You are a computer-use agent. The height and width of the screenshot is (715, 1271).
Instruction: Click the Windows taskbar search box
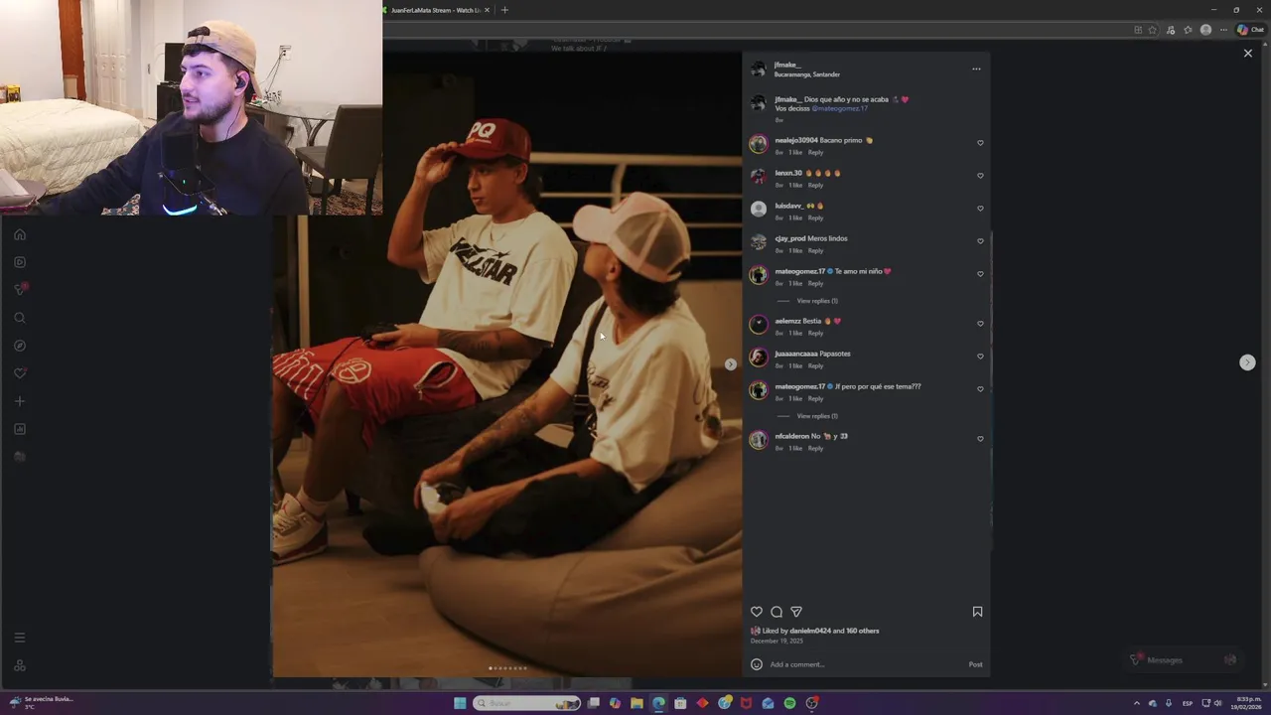point(527,703)
